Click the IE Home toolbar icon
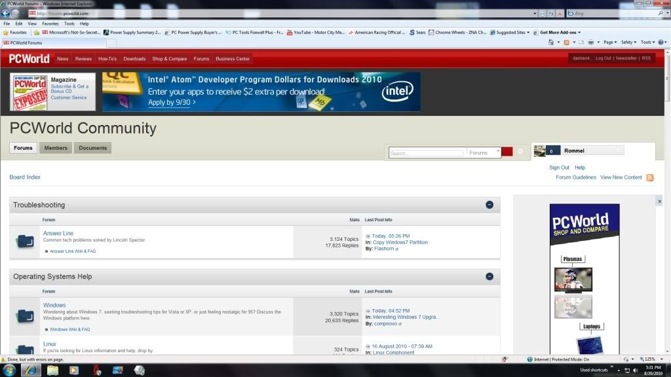Screen dimensions: 671x377 tap(550, 43)
